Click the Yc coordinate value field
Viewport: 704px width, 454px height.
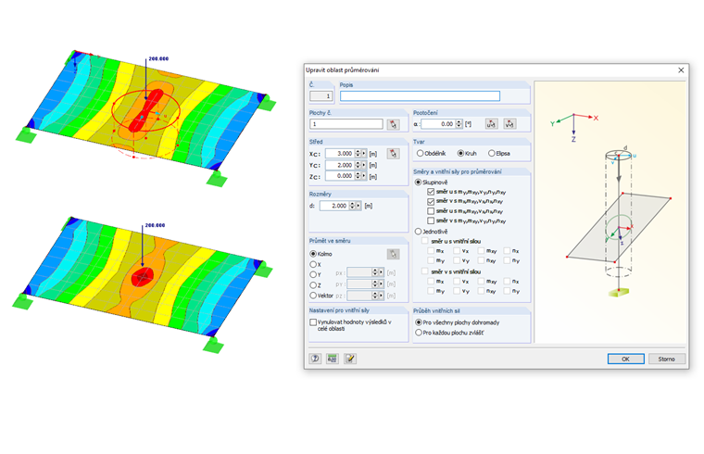[x=340, y=165]
